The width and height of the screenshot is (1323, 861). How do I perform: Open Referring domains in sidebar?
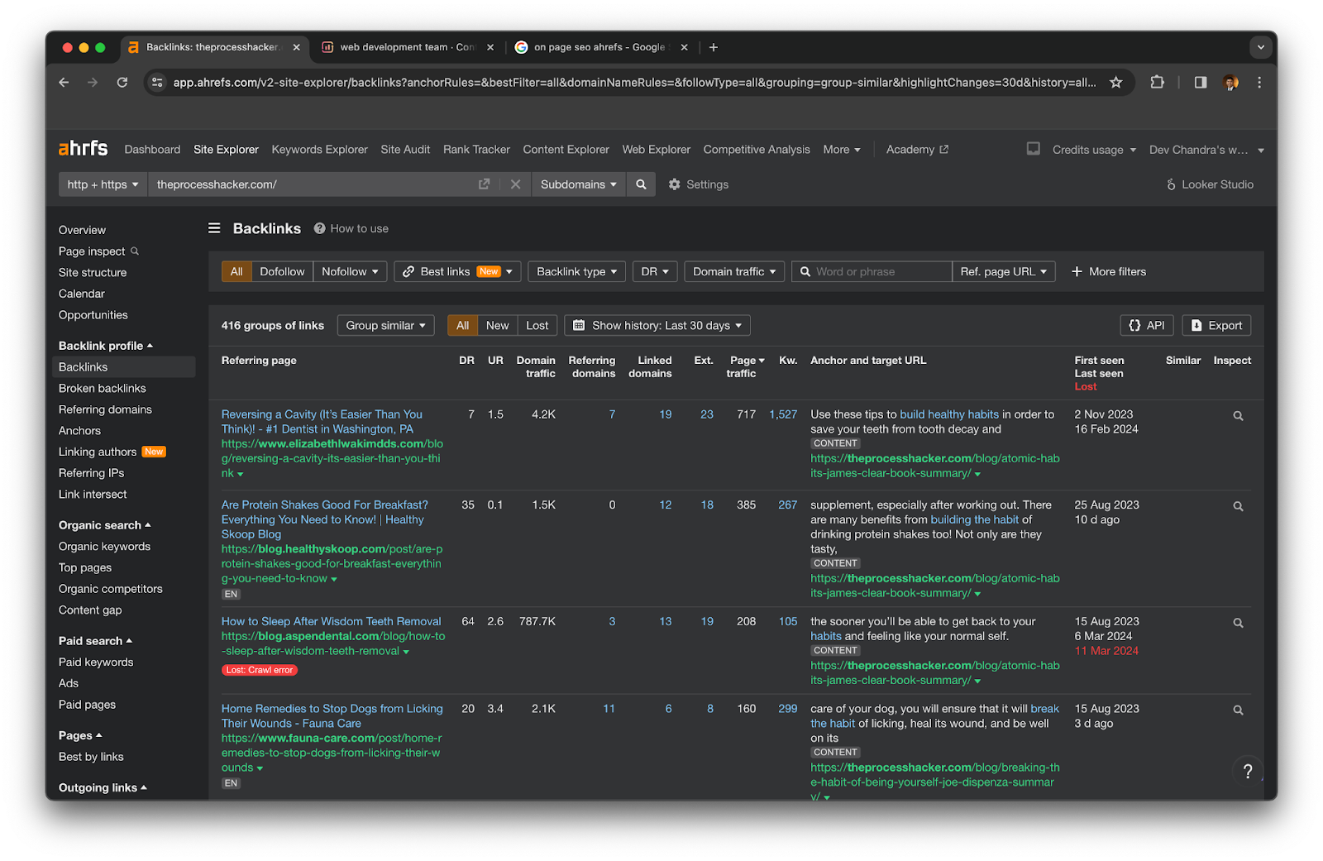pos(105,409)
